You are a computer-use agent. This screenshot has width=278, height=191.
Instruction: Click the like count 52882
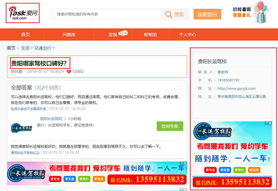tap(78, 71)
